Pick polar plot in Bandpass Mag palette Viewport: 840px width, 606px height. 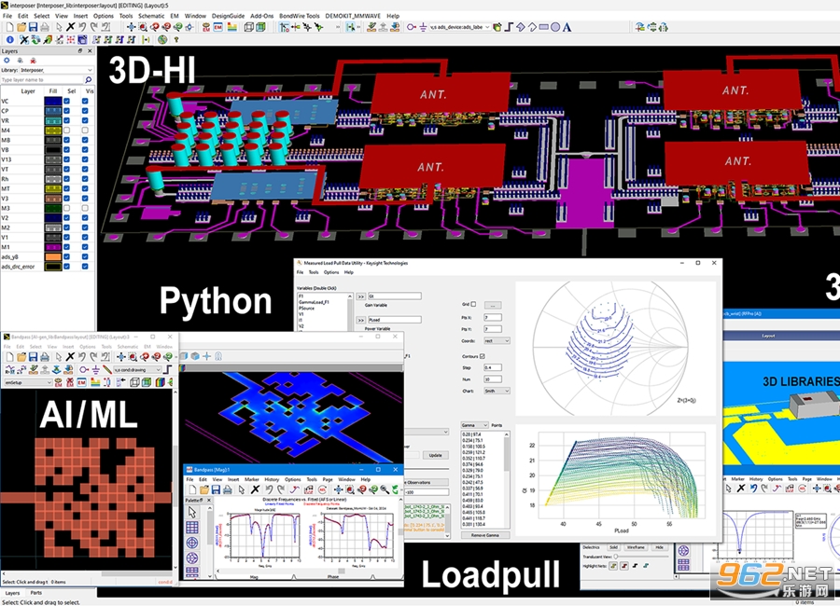click(192, 543)
